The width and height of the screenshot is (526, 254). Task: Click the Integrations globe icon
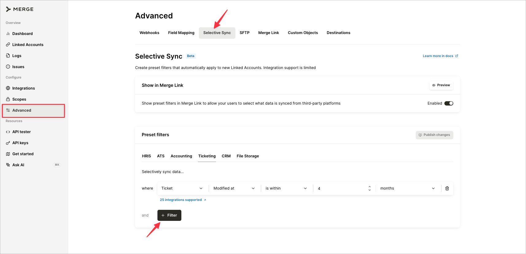(x=8, y=88)
